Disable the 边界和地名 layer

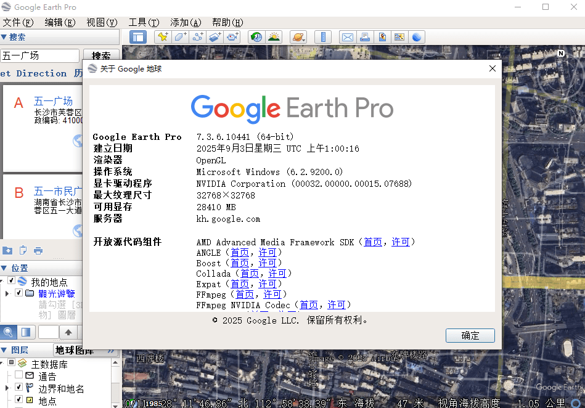tap(18, 387)
